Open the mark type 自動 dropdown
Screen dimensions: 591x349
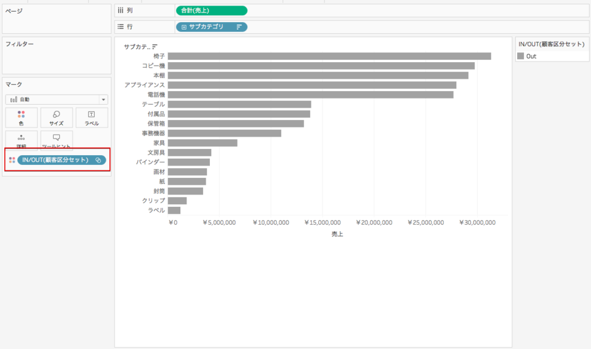click(x=57, y=100)
